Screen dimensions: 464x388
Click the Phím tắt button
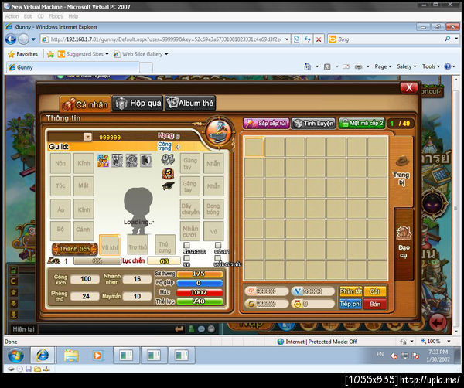tap(350, 291)
